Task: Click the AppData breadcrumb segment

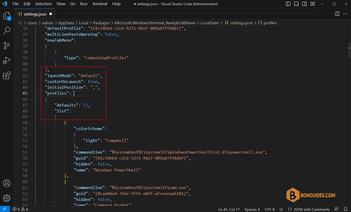Action: click(66, 23)
